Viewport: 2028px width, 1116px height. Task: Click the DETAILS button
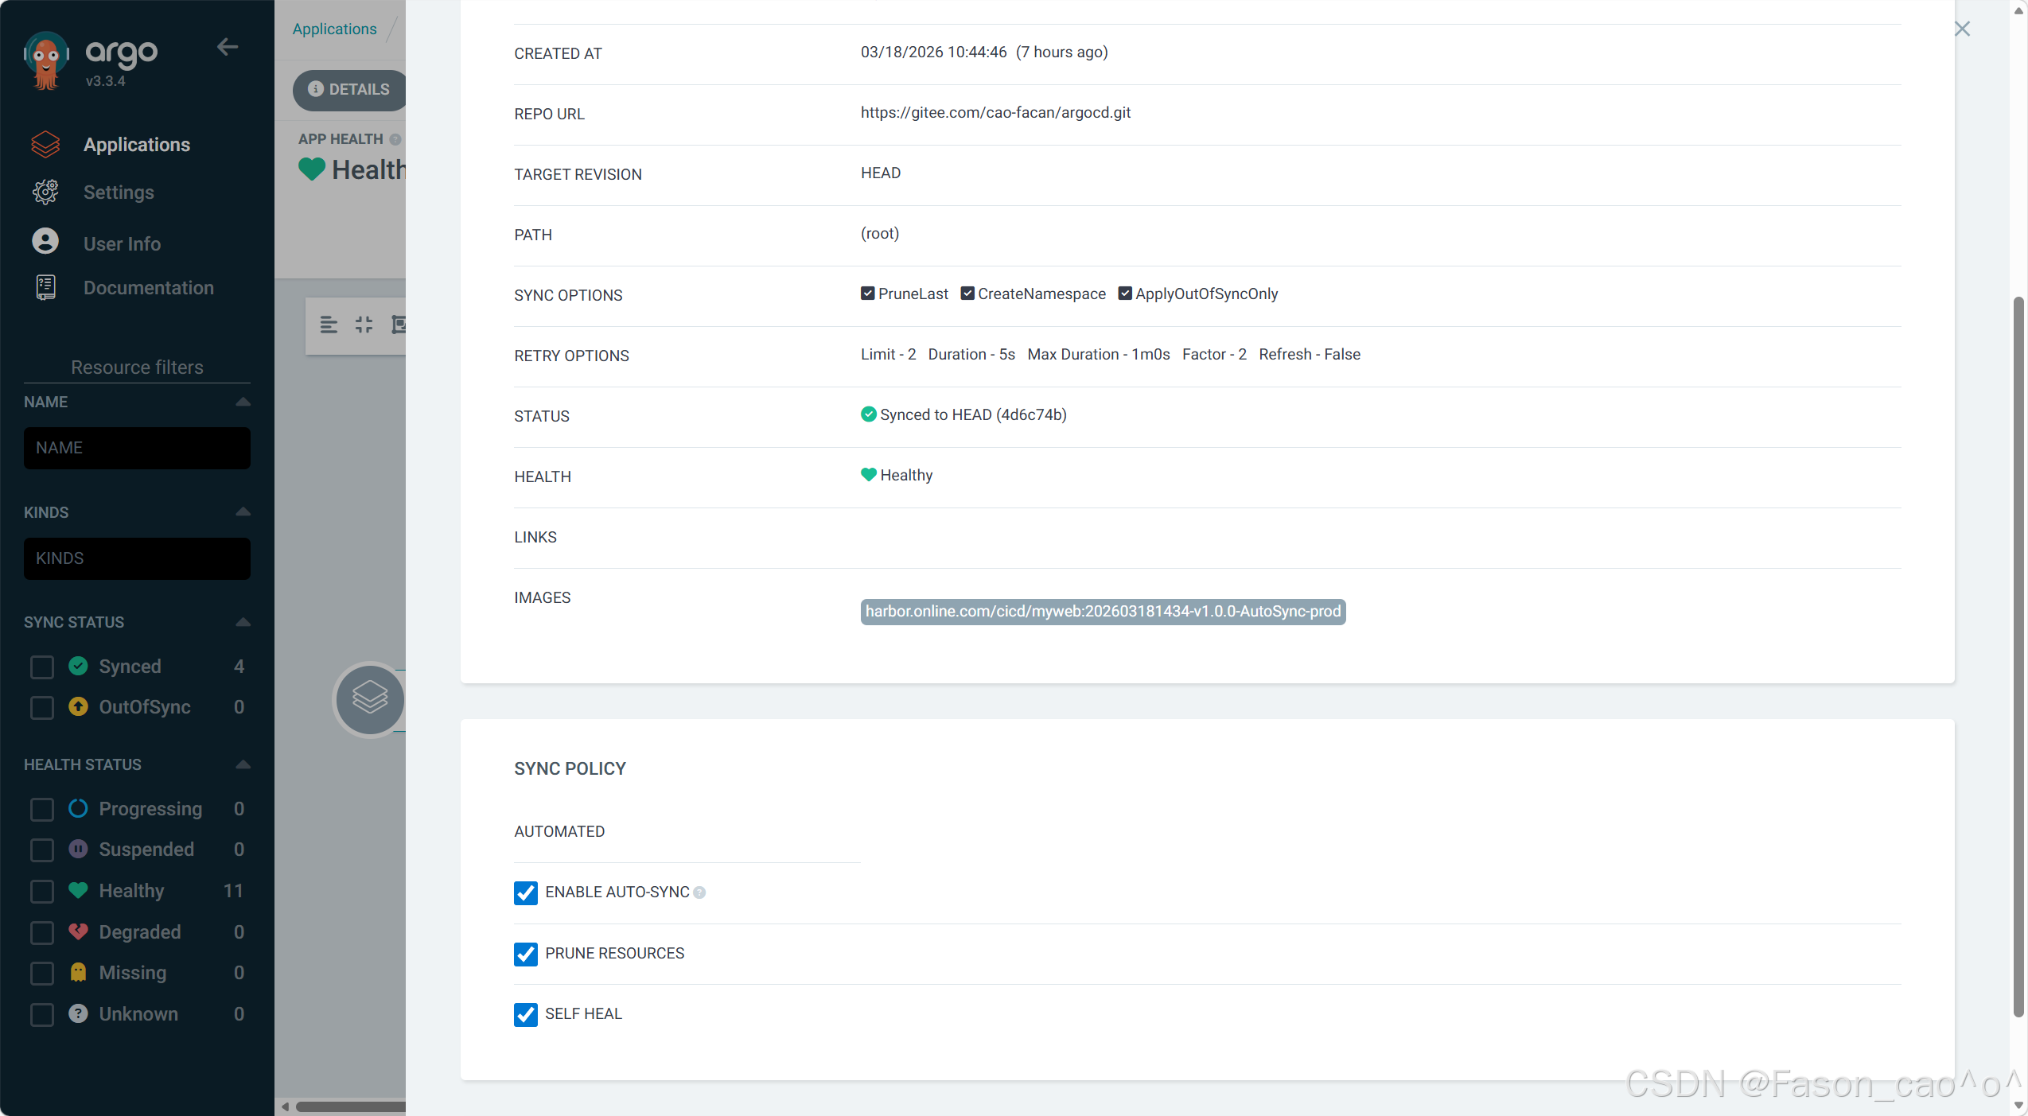pos(349,89)
